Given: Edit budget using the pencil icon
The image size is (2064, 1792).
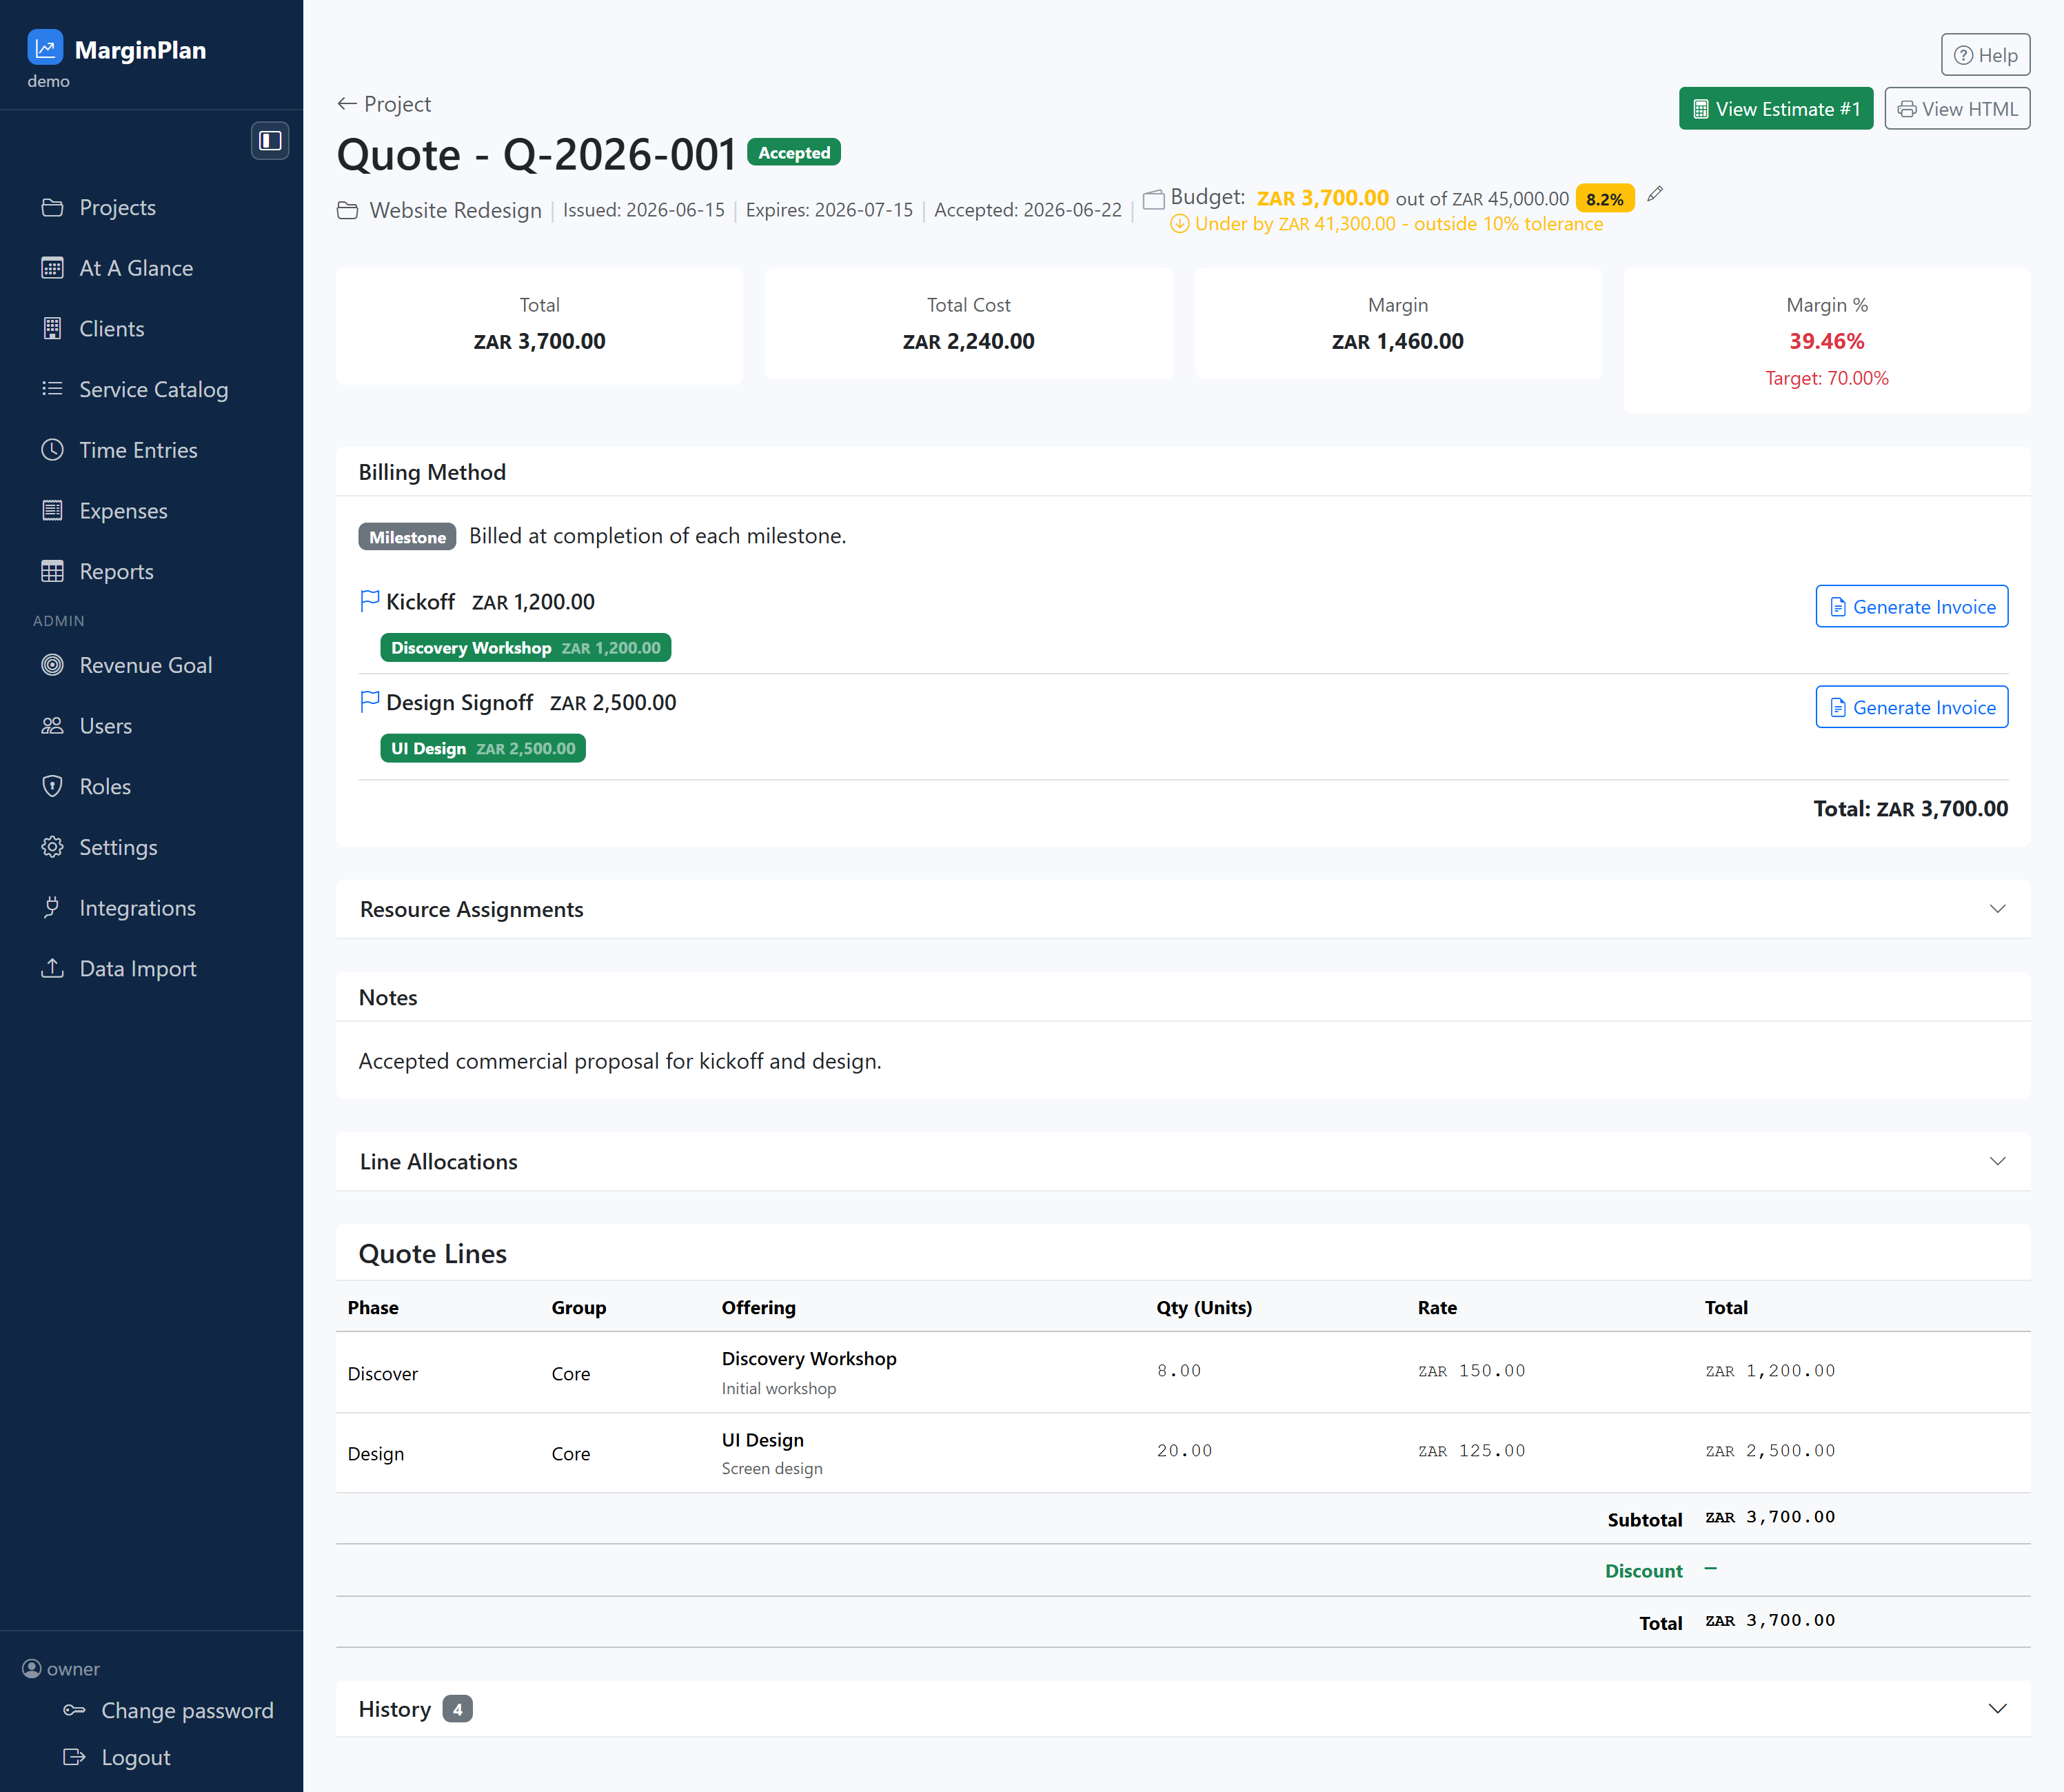Looking at the screenshot, I should pyautogui.click(x=1655, y=194).
